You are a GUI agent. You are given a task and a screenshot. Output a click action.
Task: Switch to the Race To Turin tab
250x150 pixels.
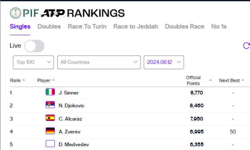click(87, 27)
